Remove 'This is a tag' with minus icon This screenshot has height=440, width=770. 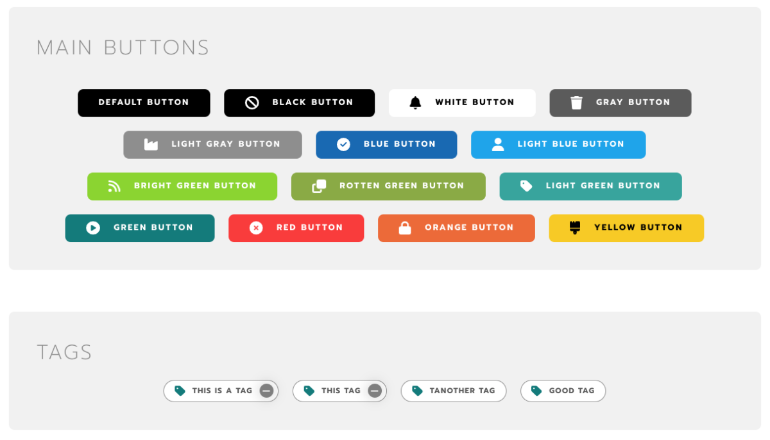click(266, 391)
